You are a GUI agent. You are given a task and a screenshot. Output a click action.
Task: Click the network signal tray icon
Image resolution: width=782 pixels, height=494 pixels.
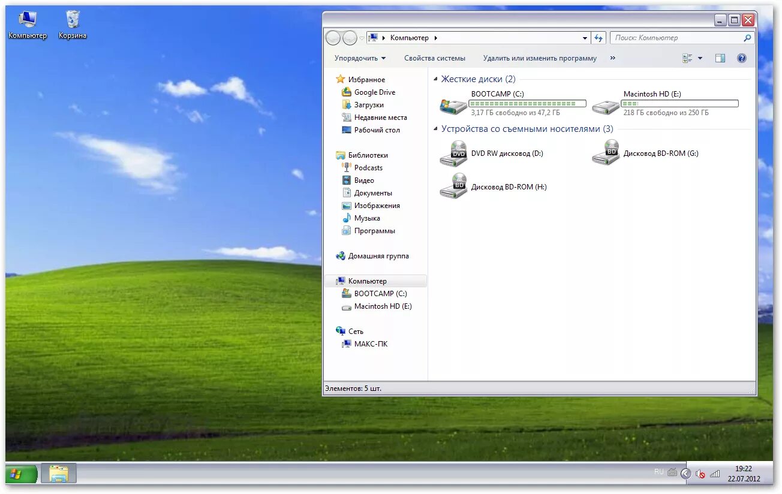pyautogui.click(x=715, y=474)
